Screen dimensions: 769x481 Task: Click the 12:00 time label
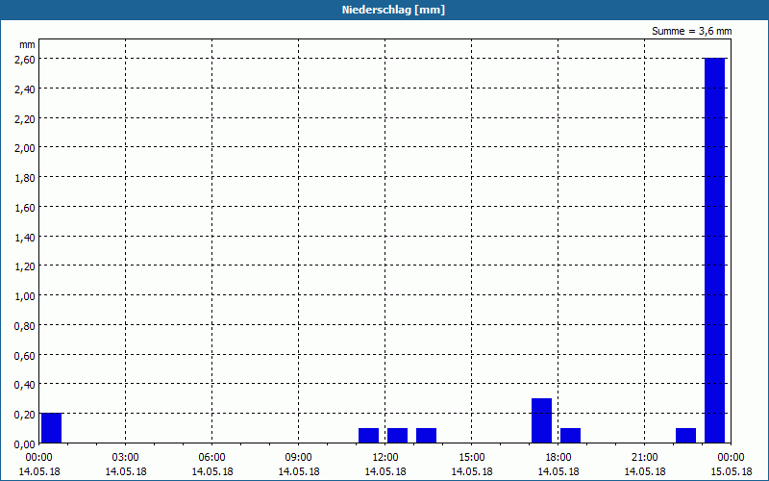tap(385, 458)
